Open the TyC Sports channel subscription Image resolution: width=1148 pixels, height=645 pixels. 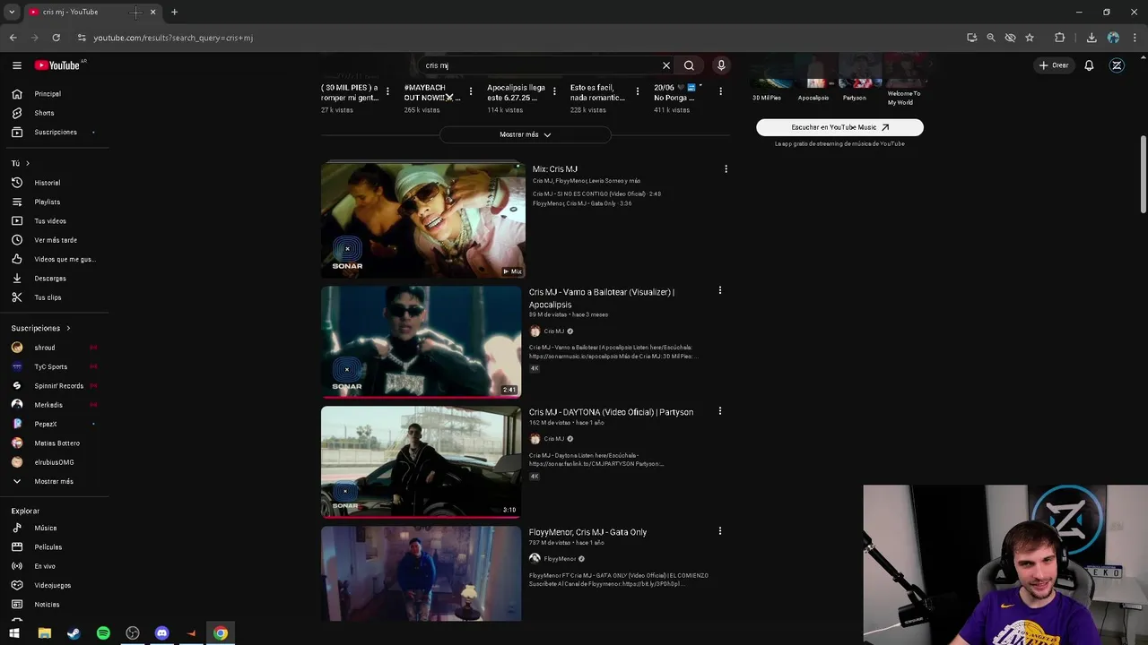50,366
